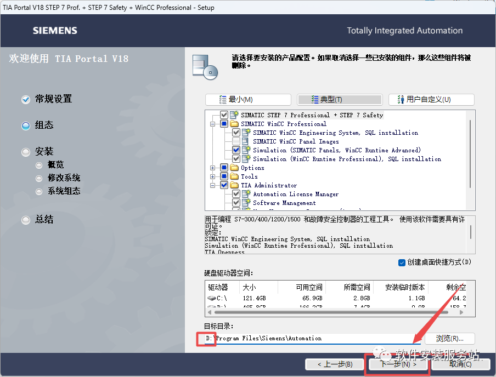This screenshot has height=377, width=496.
Task: Click the 总结 step indicator
Action: pyautogui.click(x=26, y=220)
